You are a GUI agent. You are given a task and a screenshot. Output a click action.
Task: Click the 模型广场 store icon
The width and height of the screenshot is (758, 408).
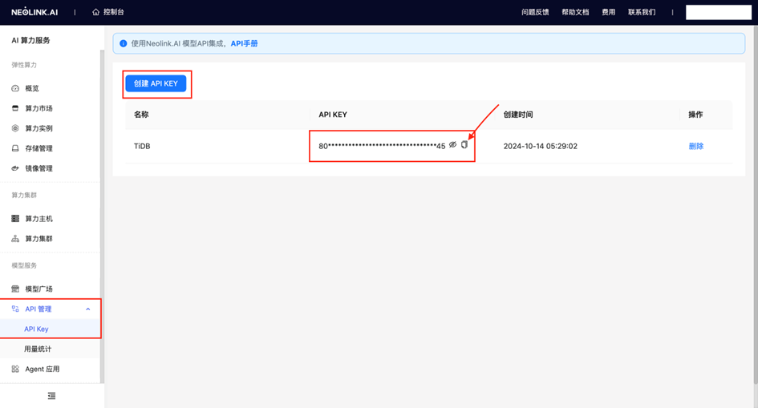15,289
